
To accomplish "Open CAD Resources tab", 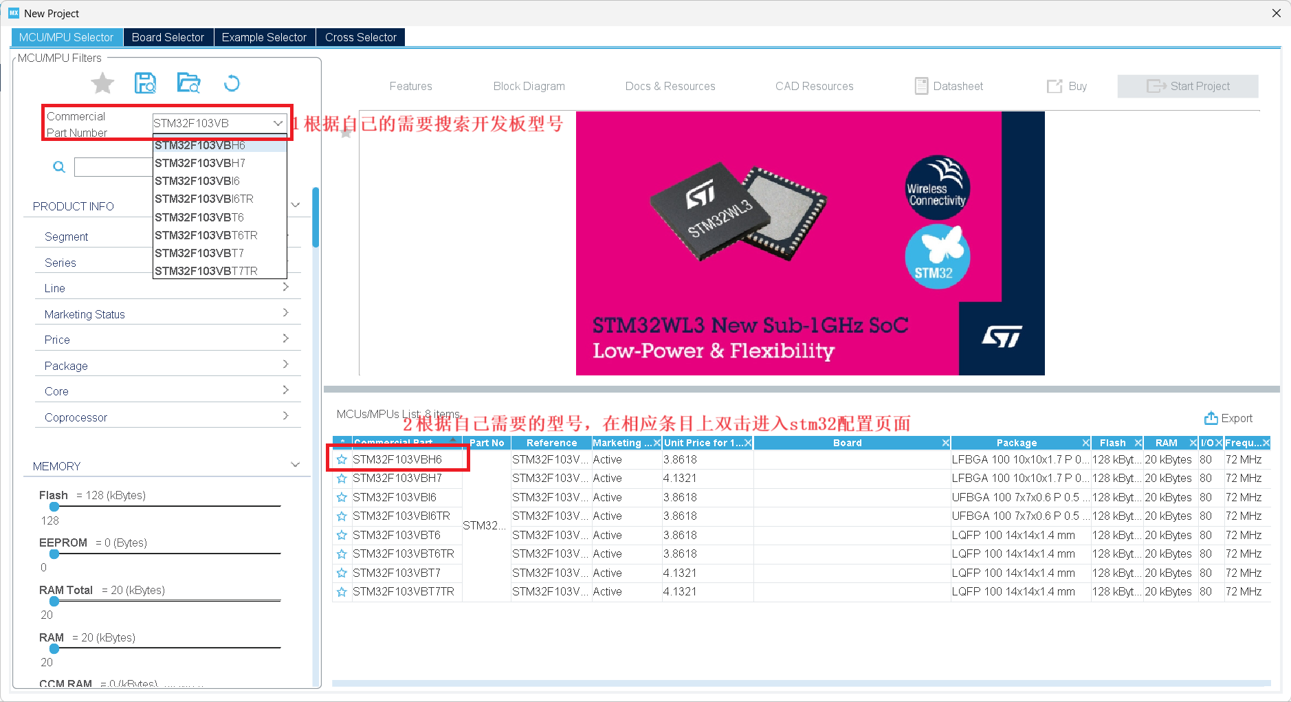I will click(815, 86).
